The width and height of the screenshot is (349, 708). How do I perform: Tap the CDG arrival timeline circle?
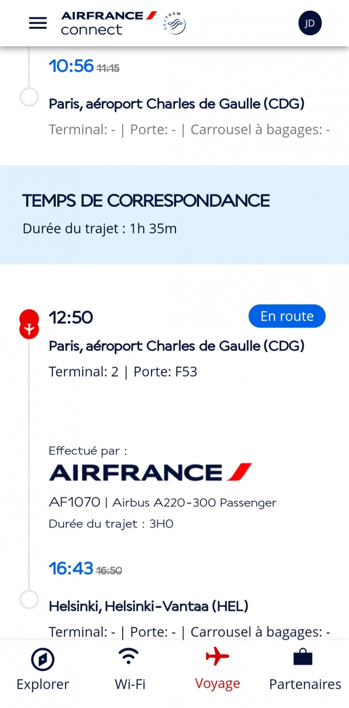coord(29,97)
